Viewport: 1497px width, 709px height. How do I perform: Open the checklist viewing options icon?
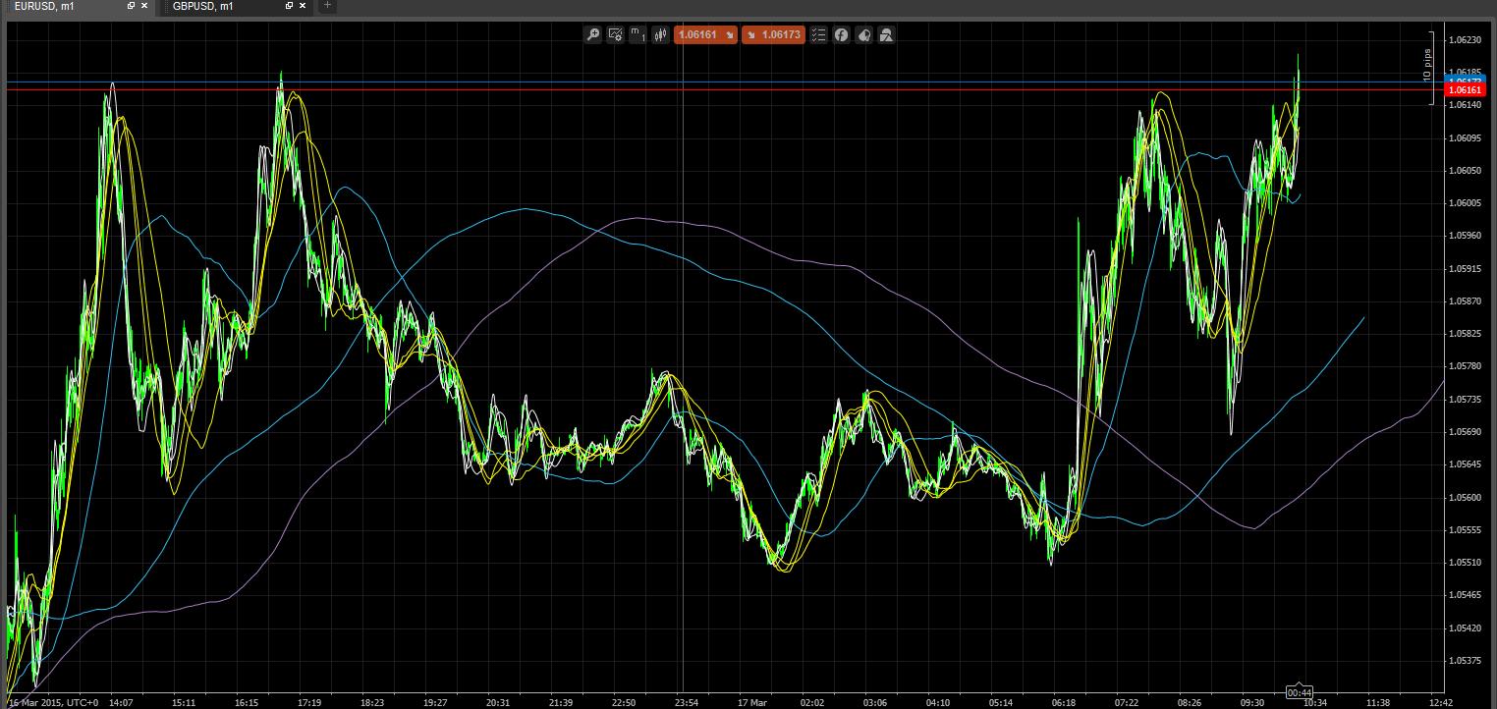818,34
